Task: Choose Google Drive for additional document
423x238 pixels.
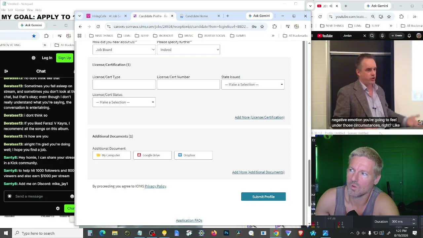Action: pos(152,155)
